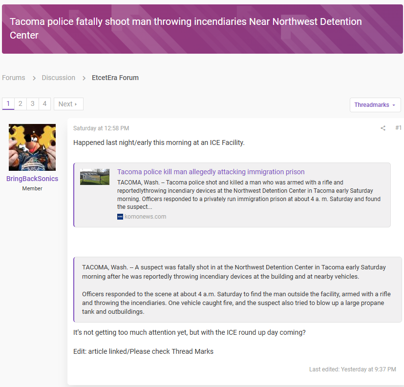Click 'Happened last night/early this morning' text

pyautogui.click(x=159, y=143)
